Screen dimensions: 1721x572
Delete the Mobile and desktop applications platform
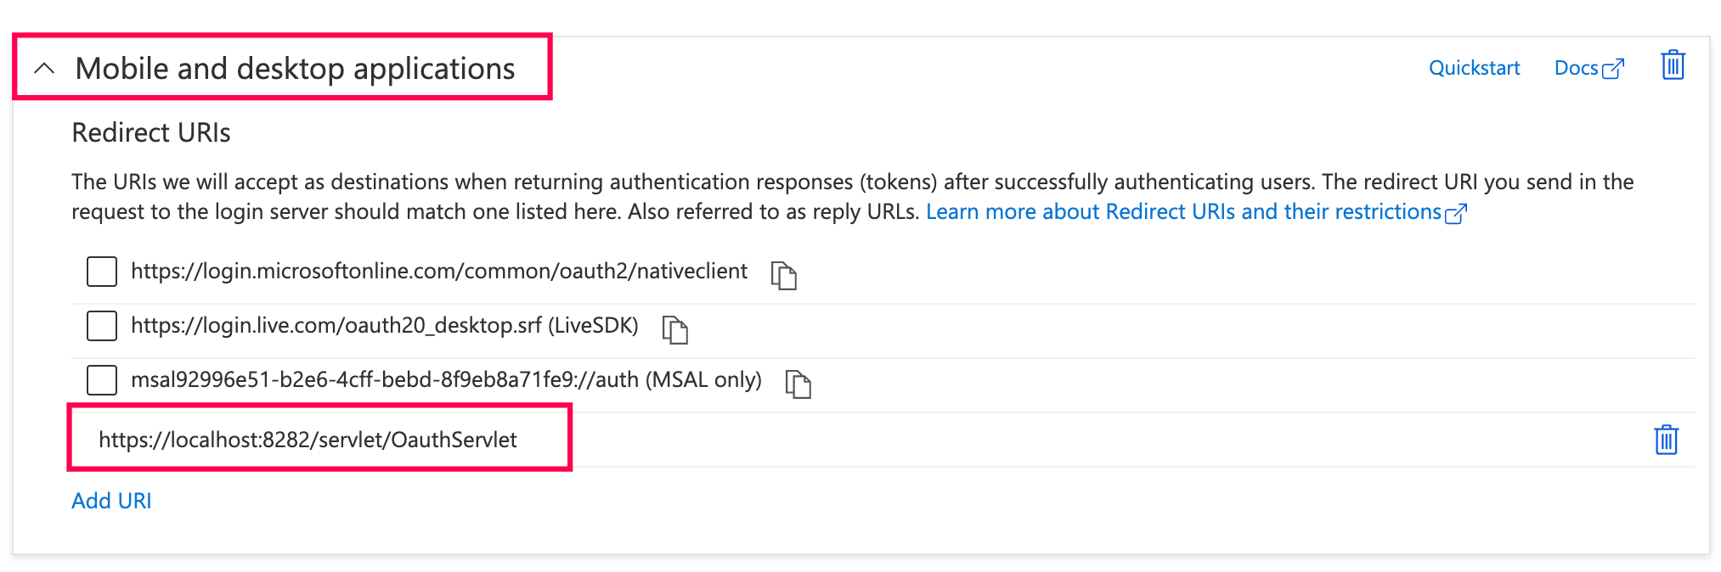[1673, 65]
